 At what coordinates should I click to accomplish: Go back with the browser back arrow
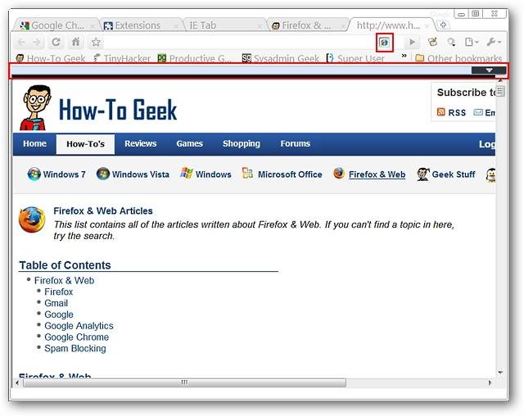(x=21, y=42)
